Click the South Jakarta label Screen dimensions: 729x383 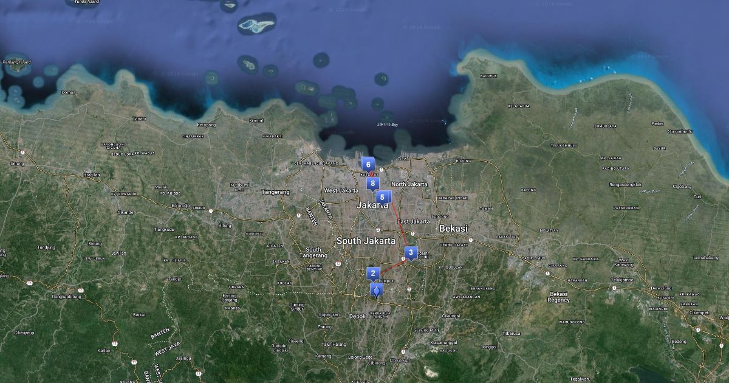366,241
